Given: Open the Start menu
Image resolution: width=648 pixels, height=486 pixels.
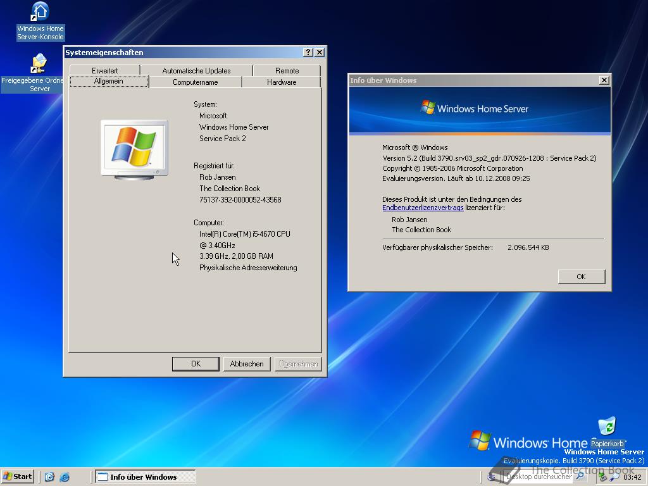Looking at the screenshot, I should tap(17, 477).
